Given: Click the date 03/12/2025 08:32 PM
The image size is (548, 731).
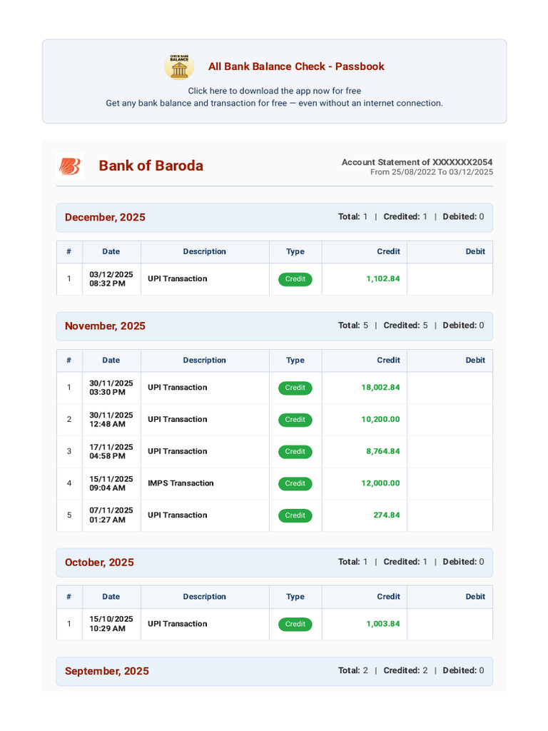Looking at the screenshot, I should click(111, 279).
